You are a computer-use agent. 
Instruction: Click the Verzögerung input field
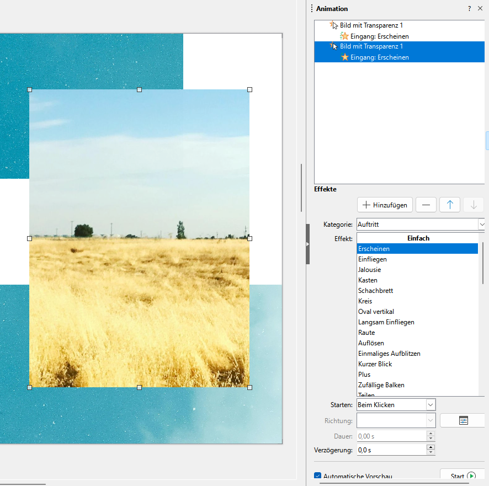coord(391,450)
